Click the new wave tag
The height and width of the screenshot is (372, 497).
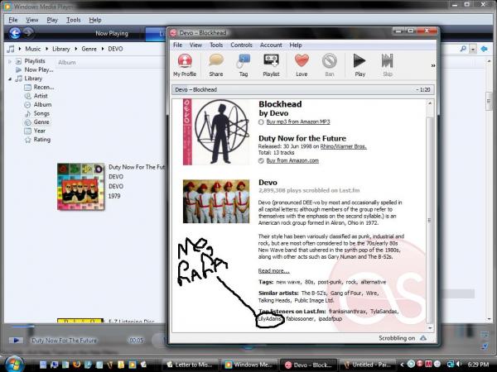[x=288, y=282]
